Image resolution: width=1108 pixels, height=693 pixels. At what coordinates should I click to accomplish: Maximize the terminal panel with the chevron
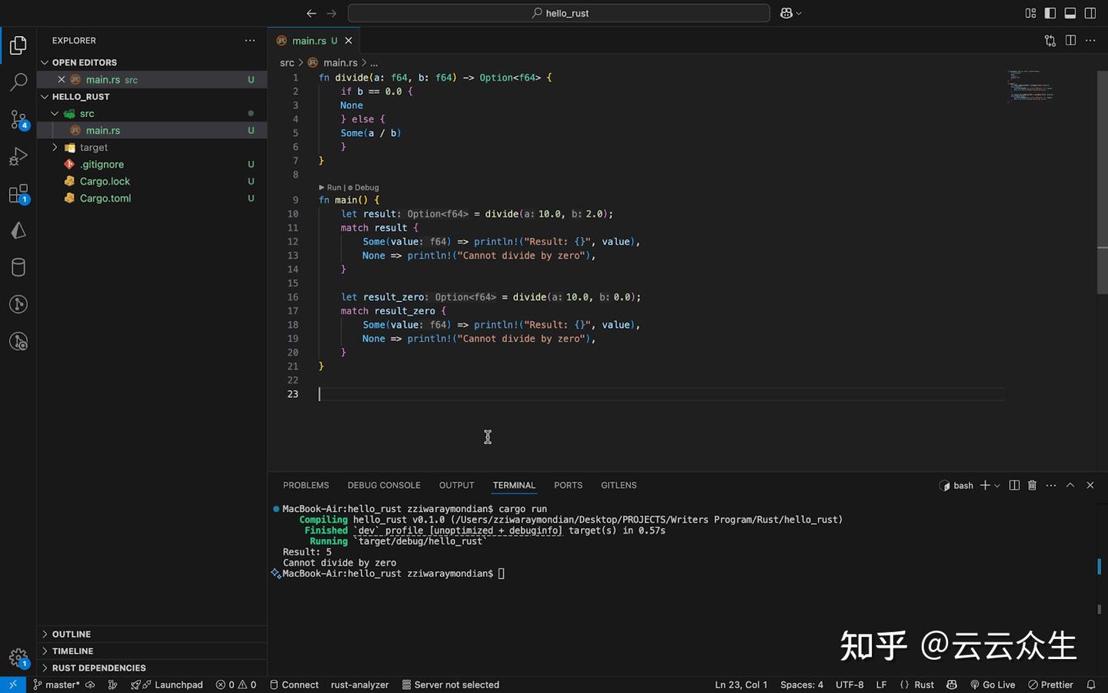(1070, 485)
